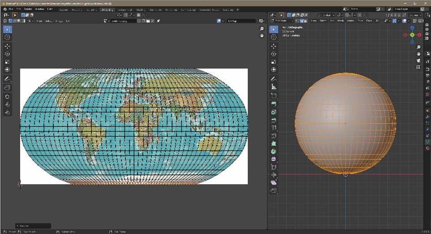Switch to Layout workspace tab
431x234 pixels.
pos(64,9)
